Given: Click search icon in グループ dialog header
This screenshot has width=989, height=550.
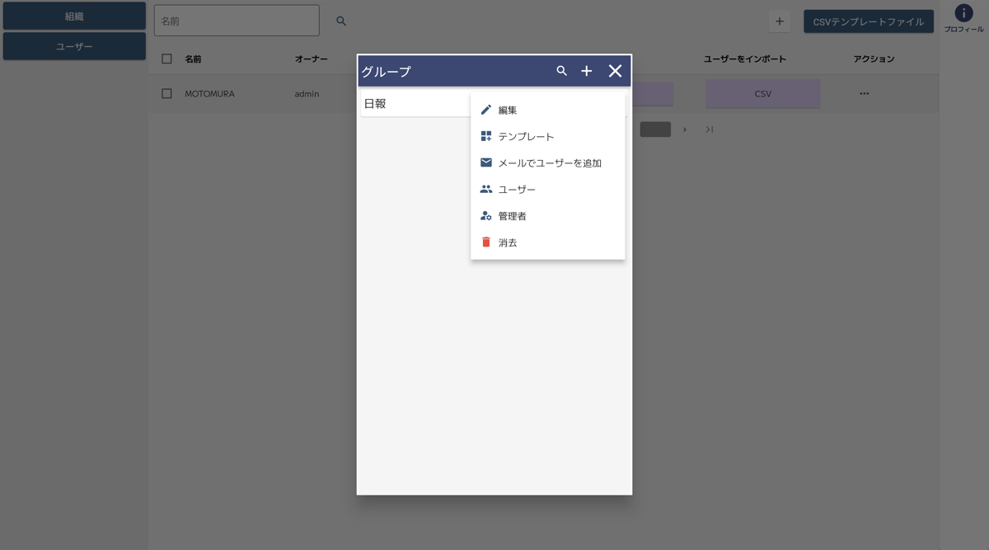Looking at the screenshot, I should point(561,71).
